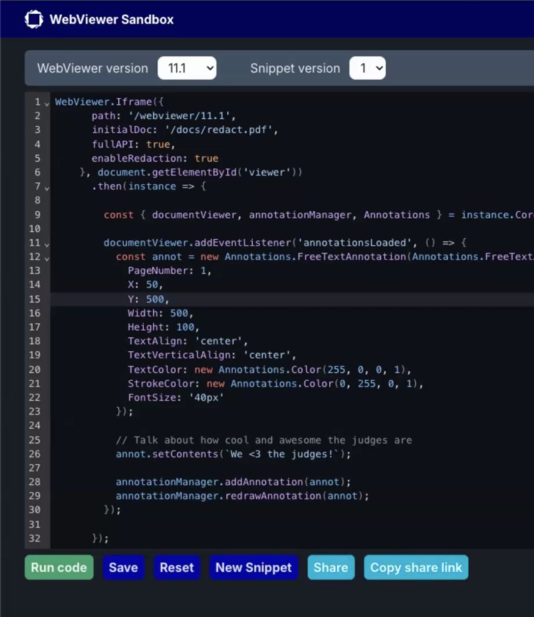Place cursor on 'Y: 500,' line
534x617 pixels.
148,299
